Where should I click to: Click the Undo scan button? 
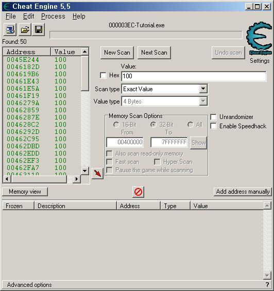pyautogui.click(x=228, y=53)
